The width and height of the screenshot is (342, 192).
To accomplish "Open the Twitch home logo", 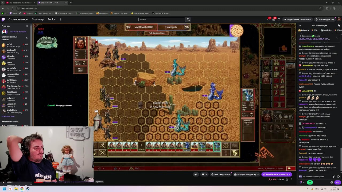I will pos(3,19).
